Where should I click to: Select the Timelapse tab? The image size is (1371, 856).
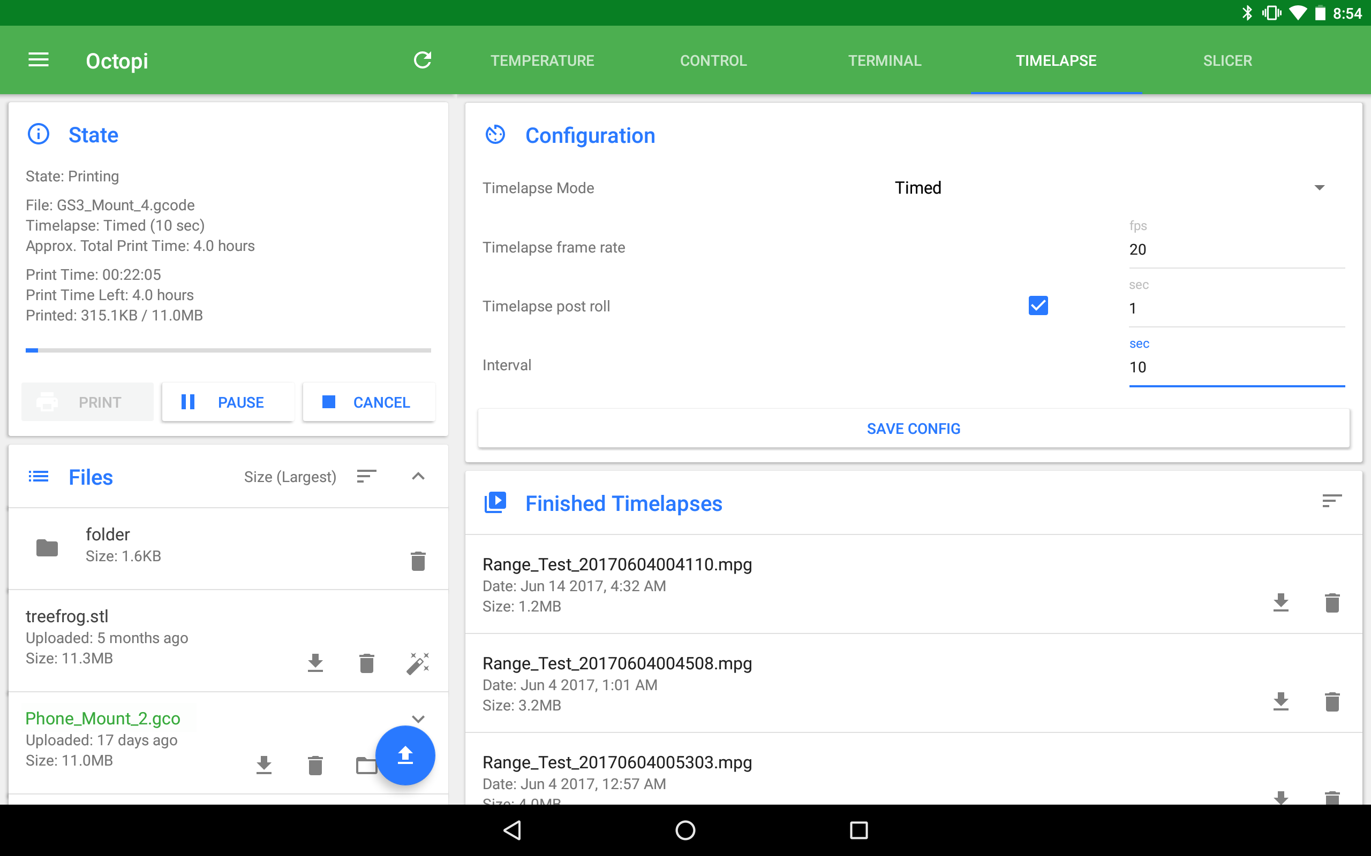(1056, 60)
